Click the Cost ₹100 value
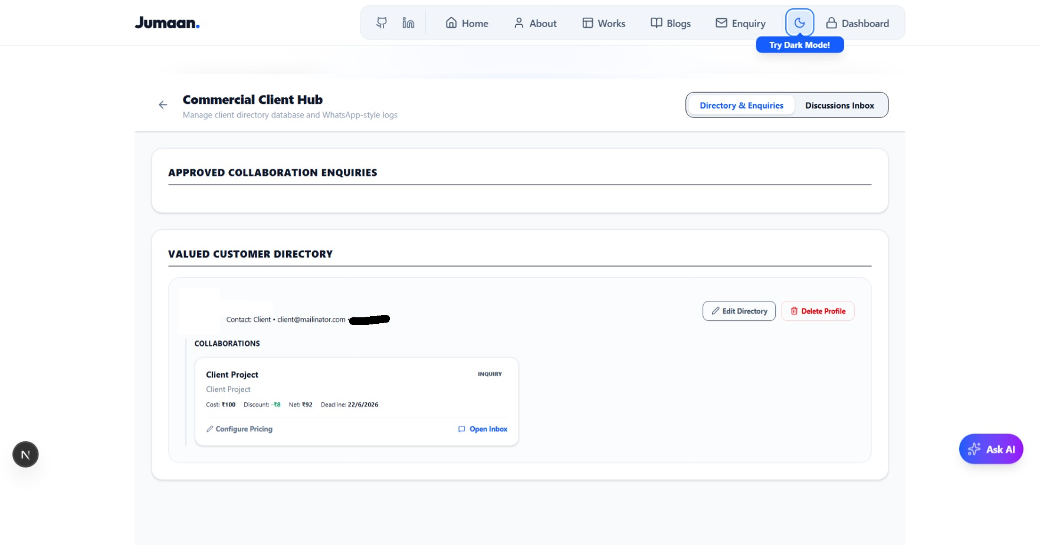The width and height of the screenshot is (1040, 545). 221,405
